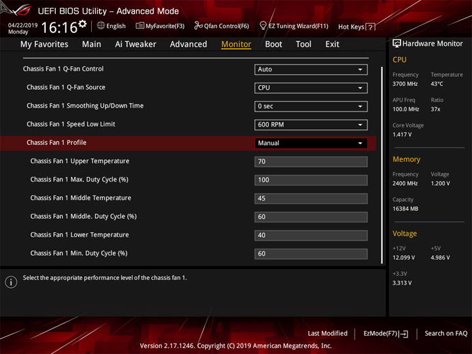
Task: Select Chassis Fan 1 Q-Fan Source label
Action: click(x=66, y=87)
